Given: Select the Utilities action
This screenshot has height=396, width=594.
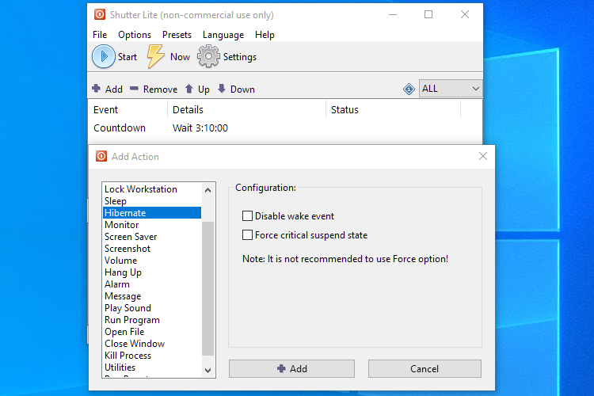Looking at the screenshot, I should click(152, 367).
